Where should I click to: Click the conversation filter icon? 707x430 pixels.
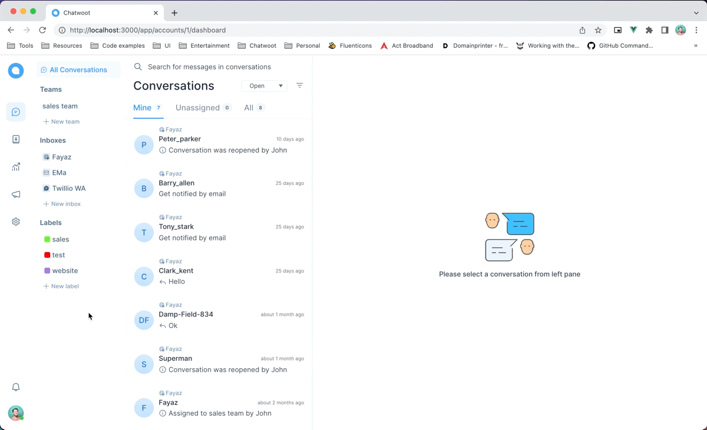299,85
